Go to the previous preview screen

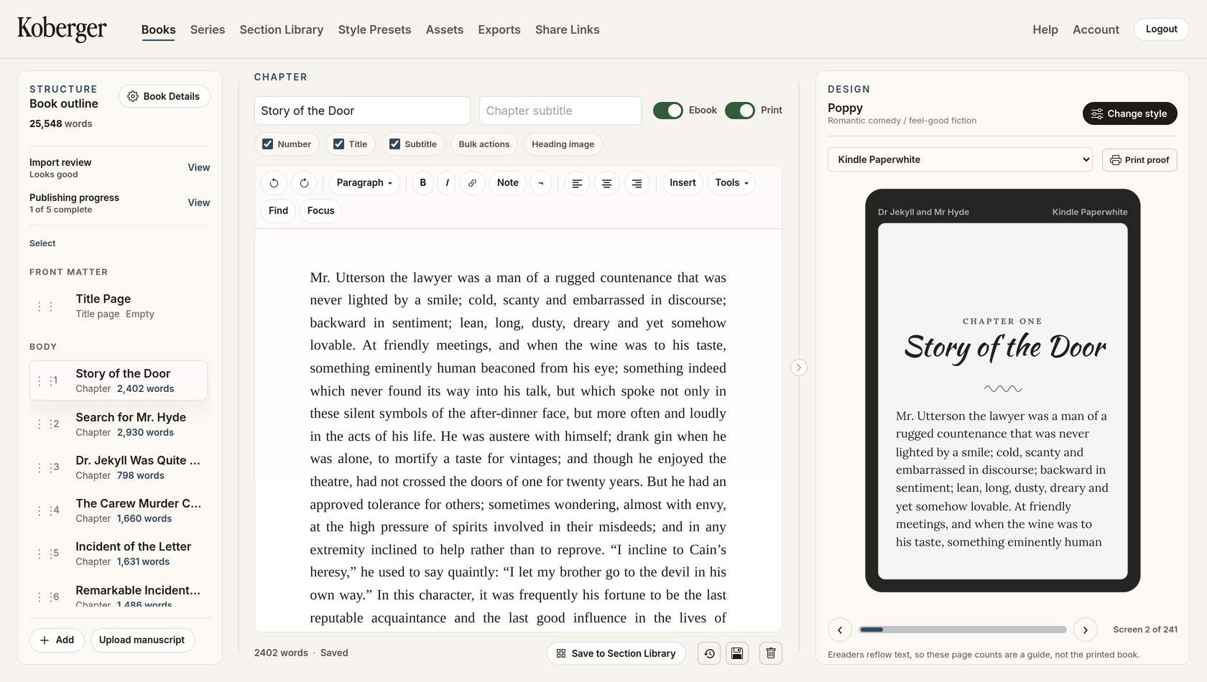point(840,630)
